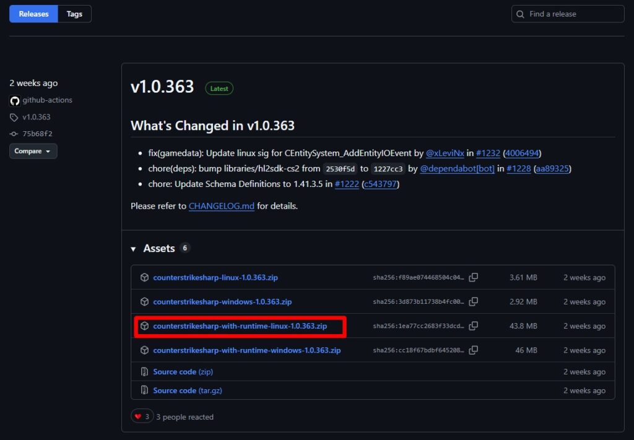The width and height of the screenshot is (634, 440).
Task: Click the commit icon beside 75b68f2
Action: [x=14, y=134]
